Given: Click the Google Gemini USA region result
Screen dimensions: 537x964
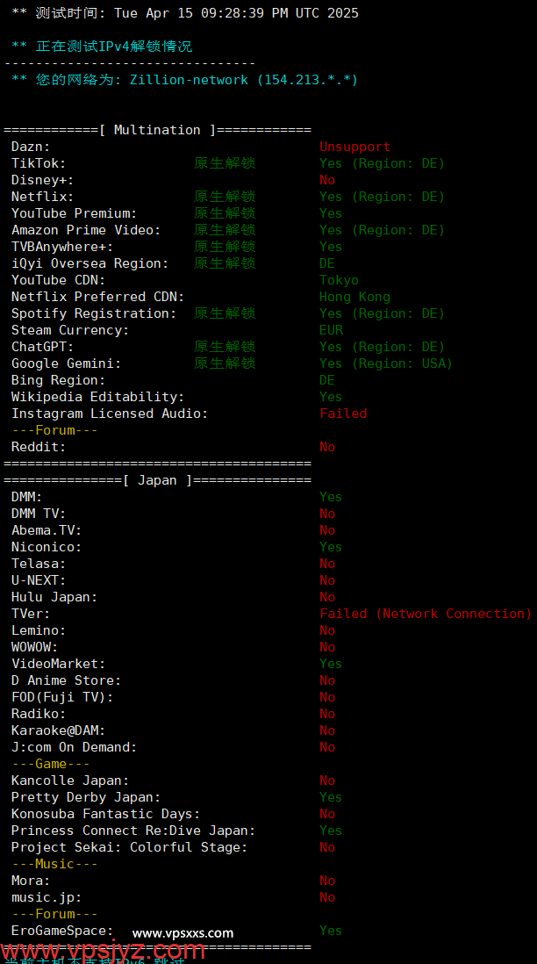Looking at the screenshot, I should [x=385, y=363].
